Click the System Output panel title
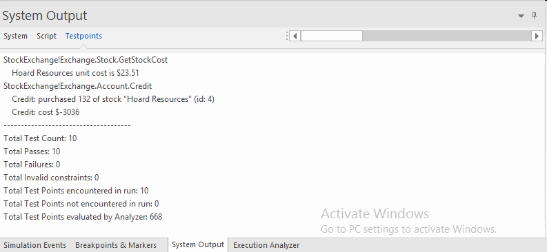Viewport: 547px width, 252px height. tap(45, 16)
